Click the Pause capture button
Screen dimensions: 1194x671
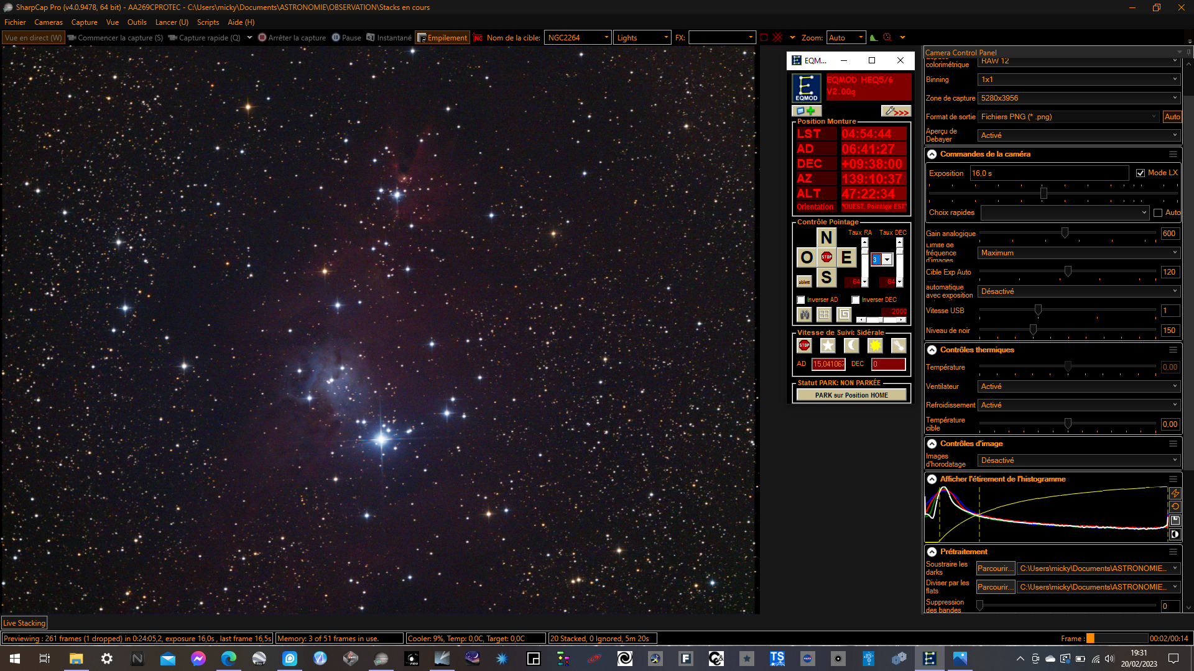point(346,38)
